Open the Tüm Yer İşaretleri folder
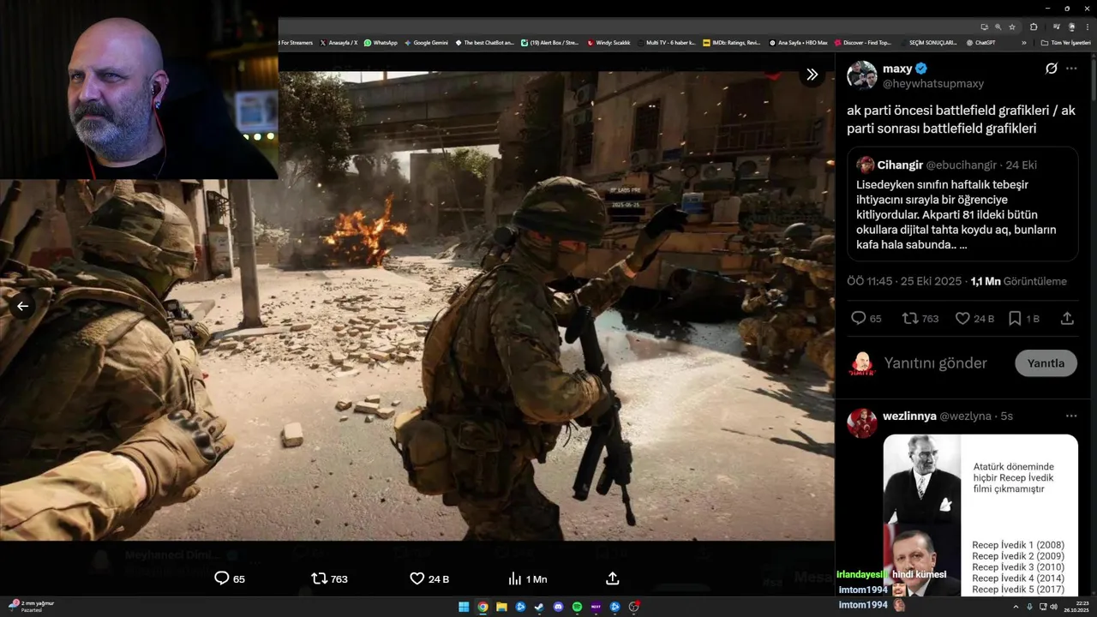This screenshot has height=617, width=1097. pyautogui.click(x=1065, y=42)
